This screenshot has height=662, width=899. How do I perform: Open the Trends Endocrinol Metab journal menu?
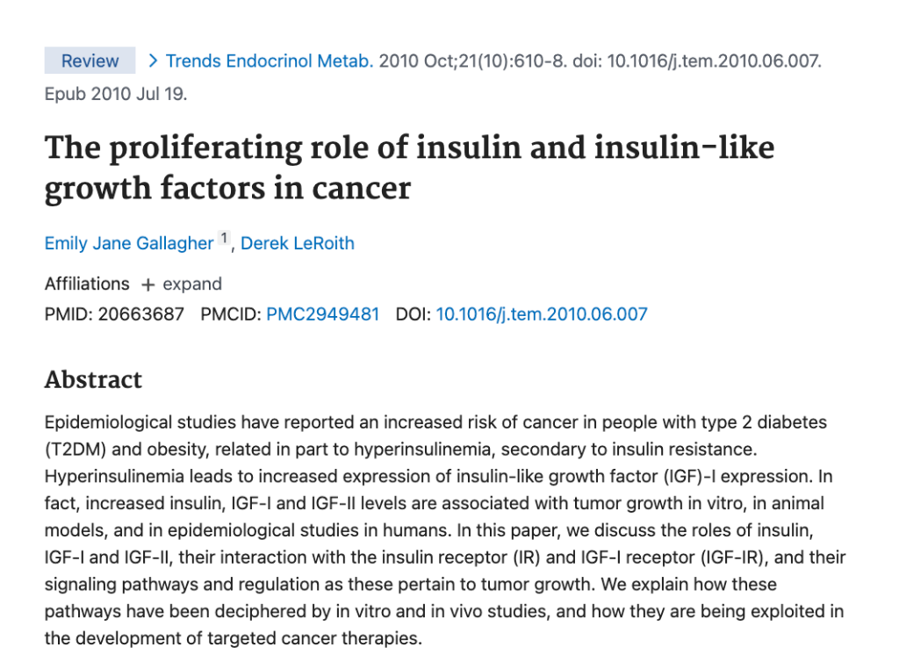(x=270, y=61)
